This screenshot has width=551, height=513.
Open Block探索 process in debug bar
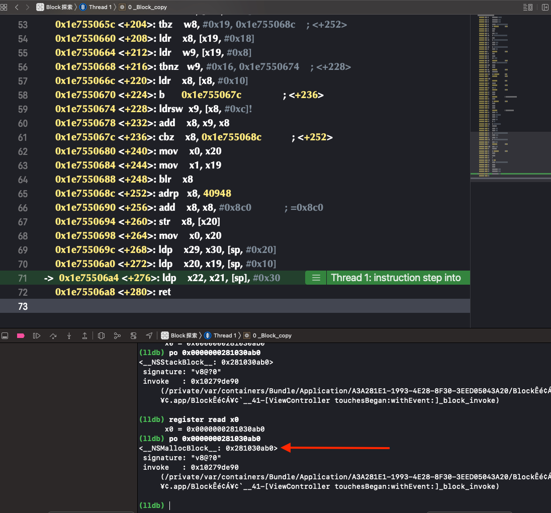tap(179, 335)
